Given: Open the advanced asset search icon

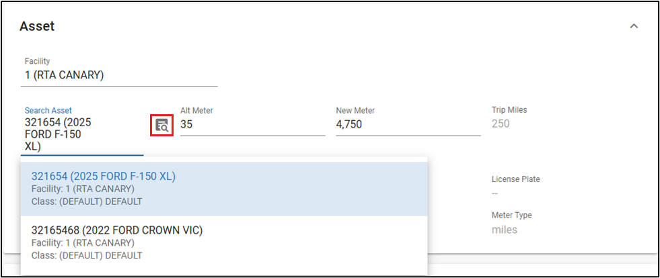Looking at the screenshot, I should click(161, 124).
